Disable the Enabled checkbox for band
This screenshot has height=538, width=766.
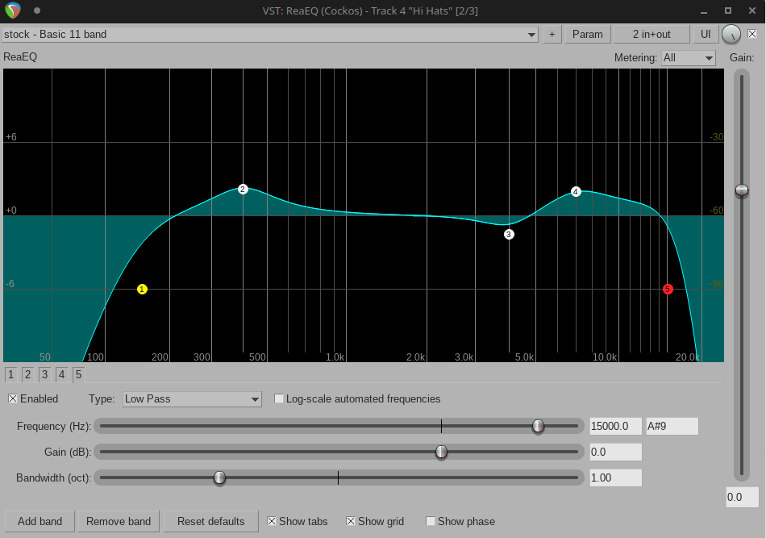pyautogui.click(x=13, y=398)
